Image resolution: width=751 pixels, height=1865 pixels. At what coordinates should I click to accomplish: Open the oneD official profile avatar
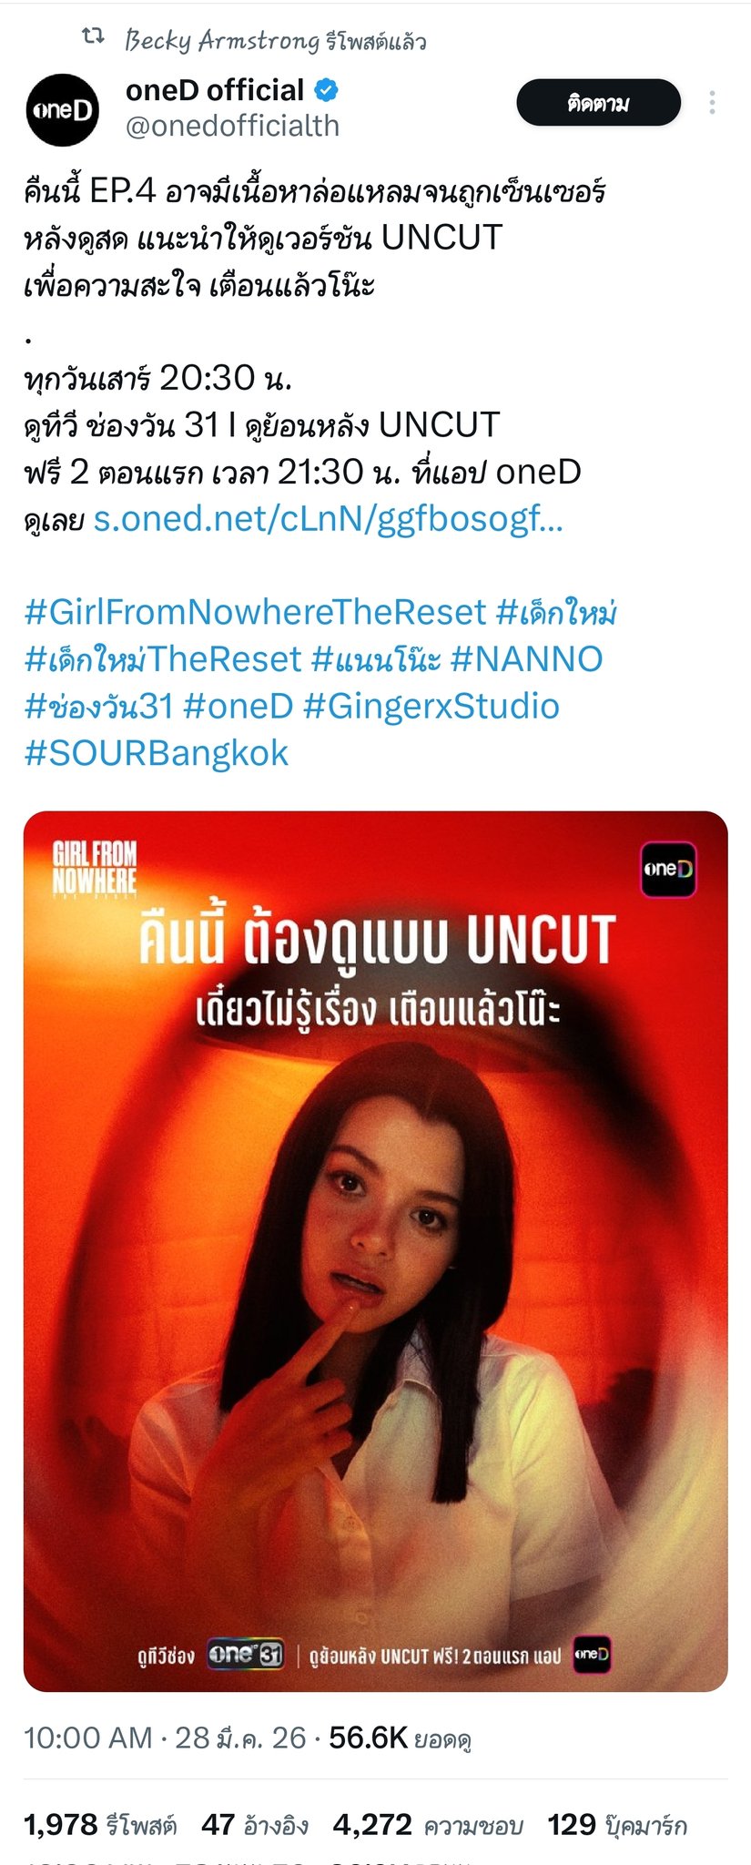[x=62, y=110]
